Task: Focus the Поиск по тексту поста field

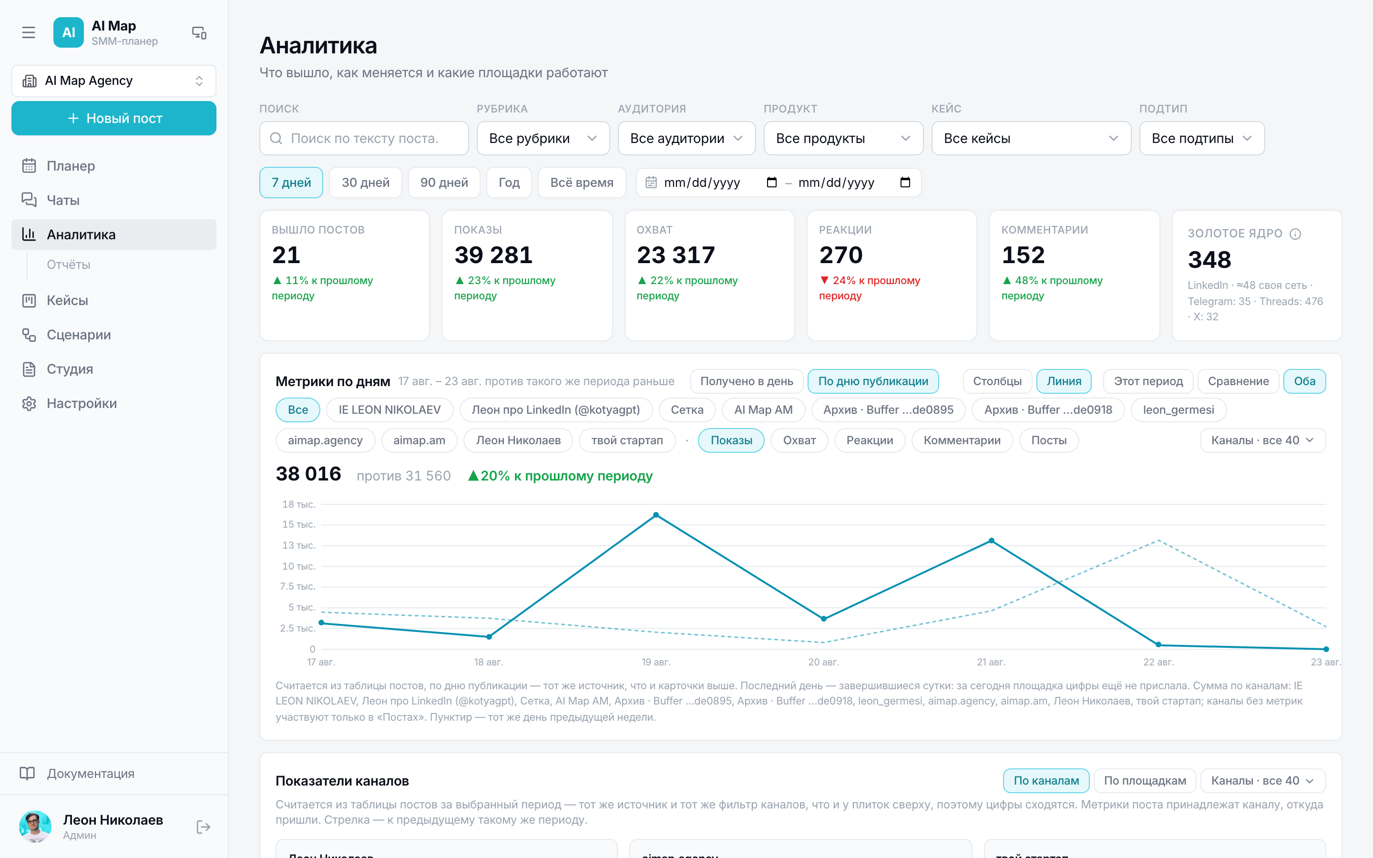Action: (364, 138)
